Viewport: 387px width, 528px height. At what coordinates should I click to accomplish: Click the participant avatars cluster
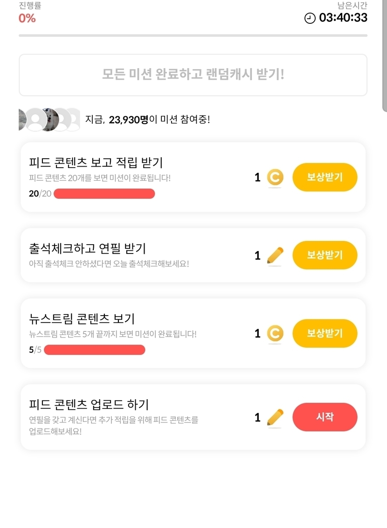point(49,120)
